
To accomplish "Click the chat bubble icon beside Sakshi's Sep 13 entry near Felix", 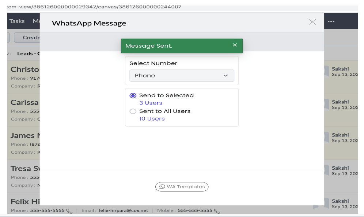I will 326,204.
